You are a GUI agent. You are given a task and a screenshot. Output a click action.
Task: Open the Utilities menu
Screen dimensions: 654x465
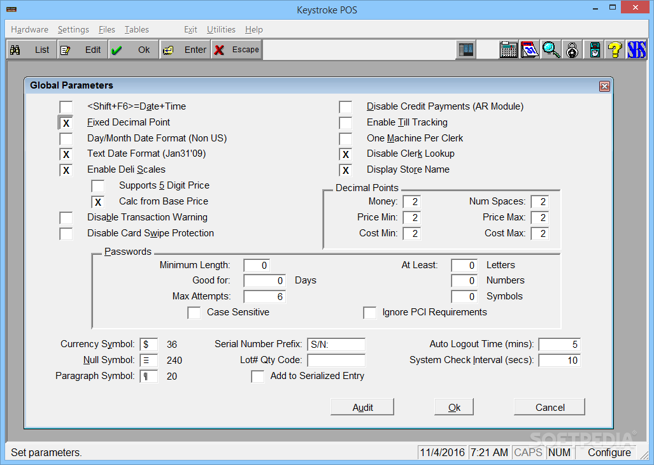(x=221, y=29)
